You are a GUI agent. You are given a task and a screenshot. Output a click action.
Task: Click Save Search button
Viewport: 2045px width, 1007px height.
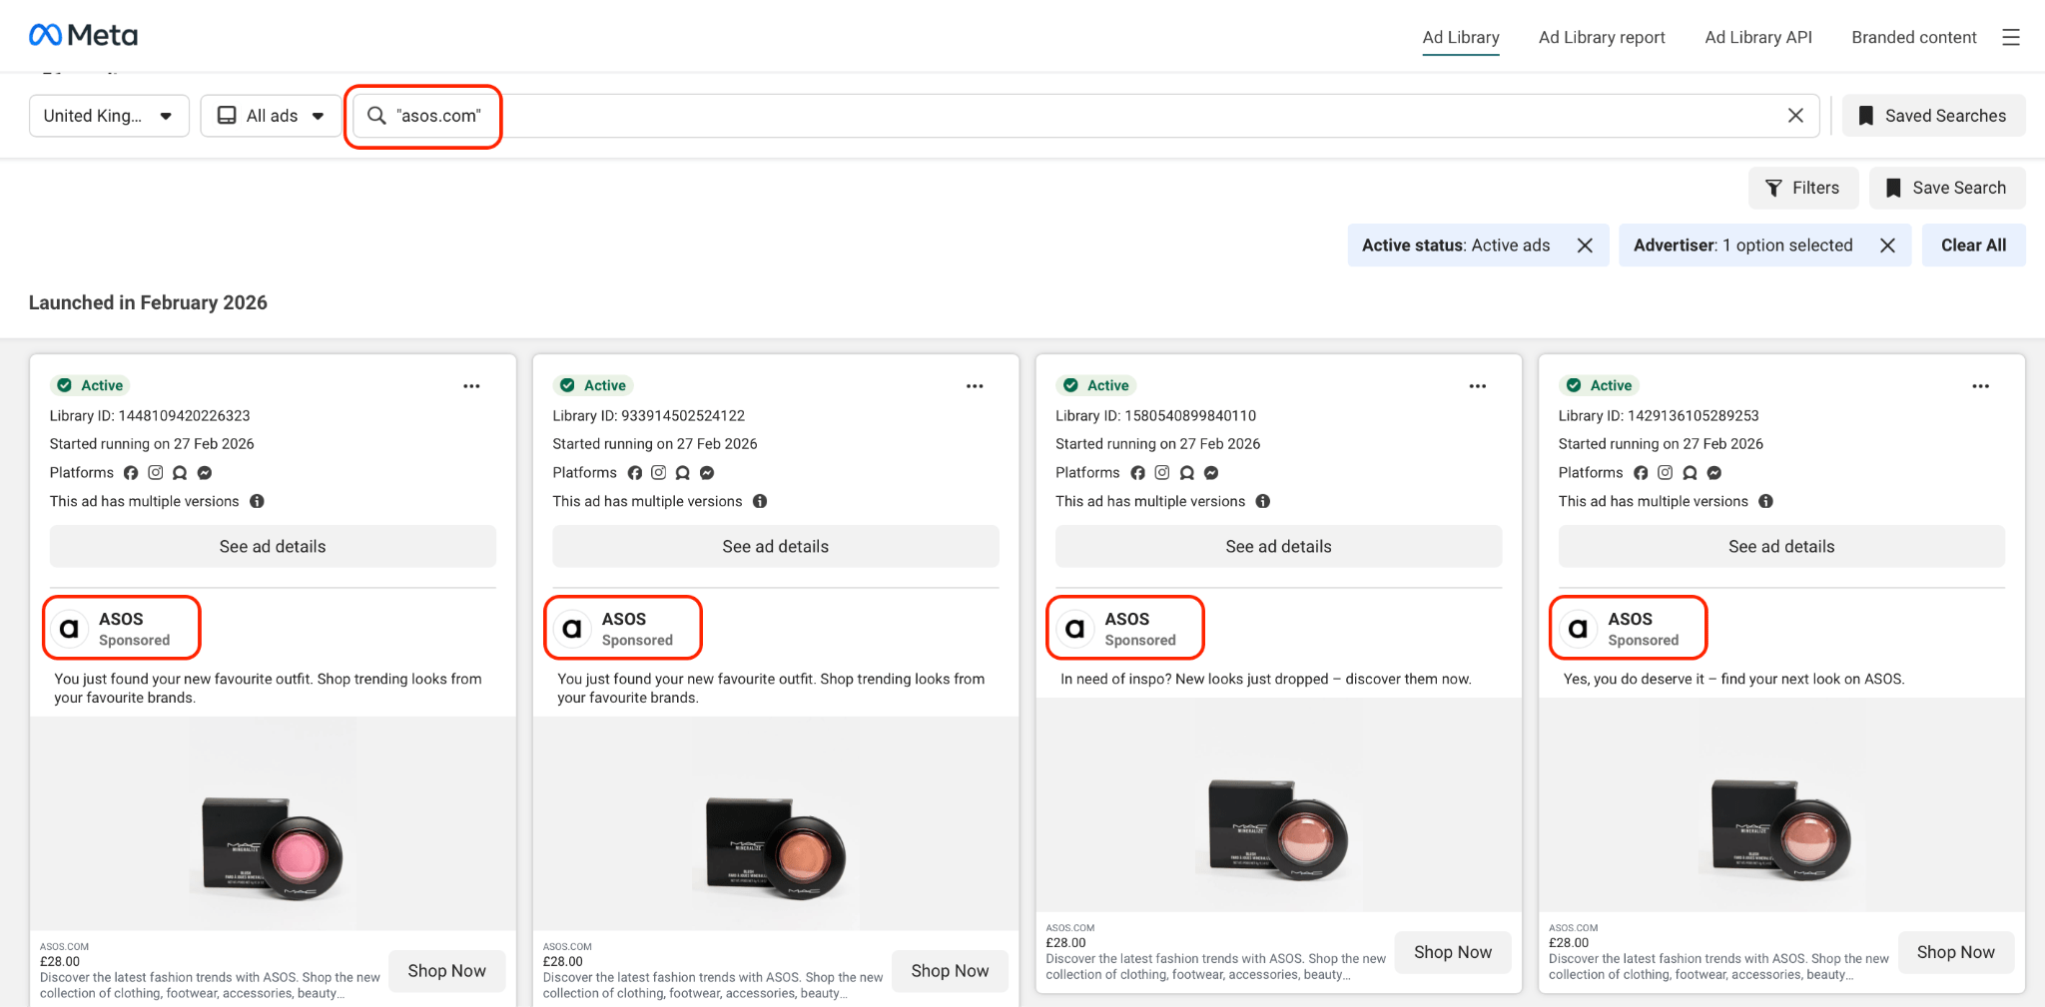(1946, 188)
